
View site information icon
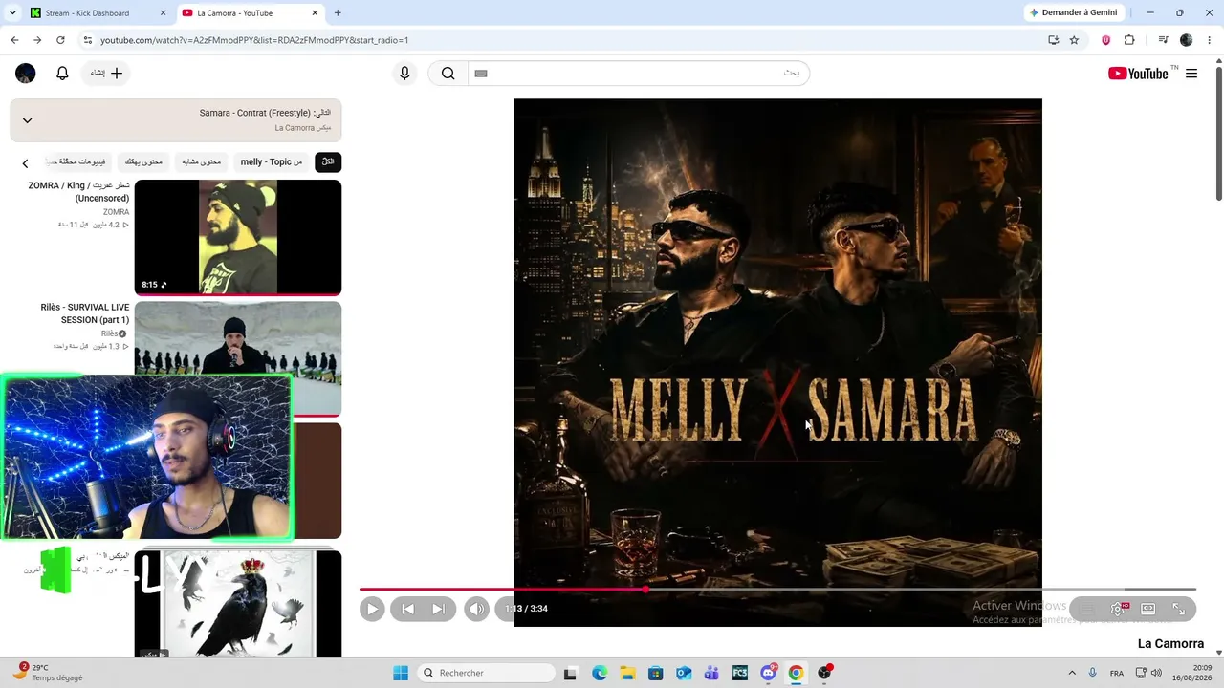pyautogui.click(x=88, y=40)
